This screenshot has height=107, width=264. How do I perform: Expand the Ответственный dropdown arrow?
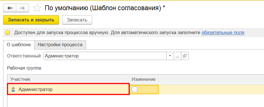170,56
